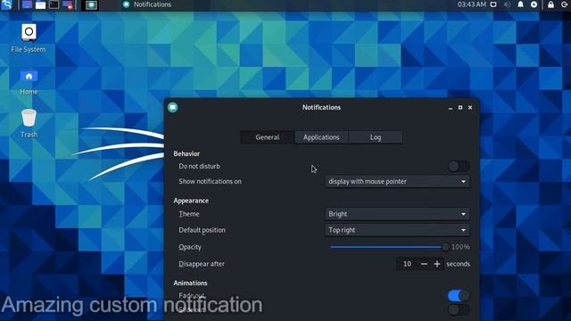571x321 pixels.
Task: Open the Default position dropdown
Action: coord(397,230)
